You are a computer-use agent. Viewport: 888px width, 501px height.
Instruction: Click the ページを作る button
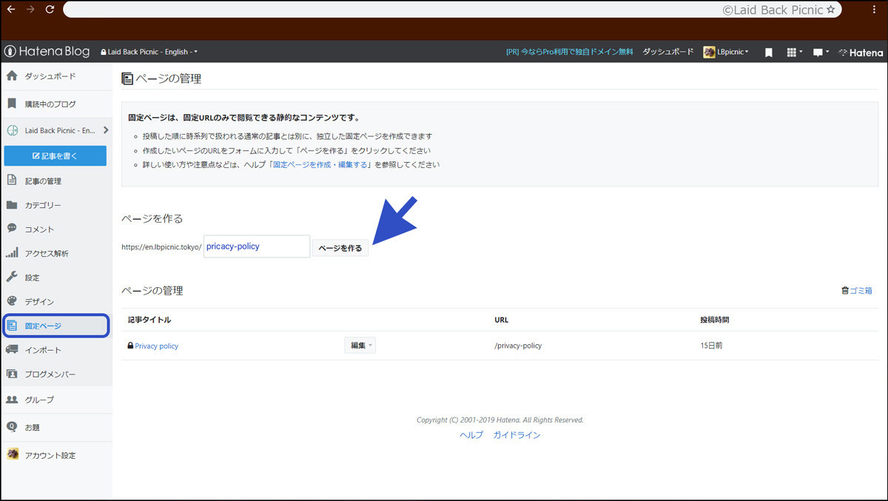click(340, 248)
